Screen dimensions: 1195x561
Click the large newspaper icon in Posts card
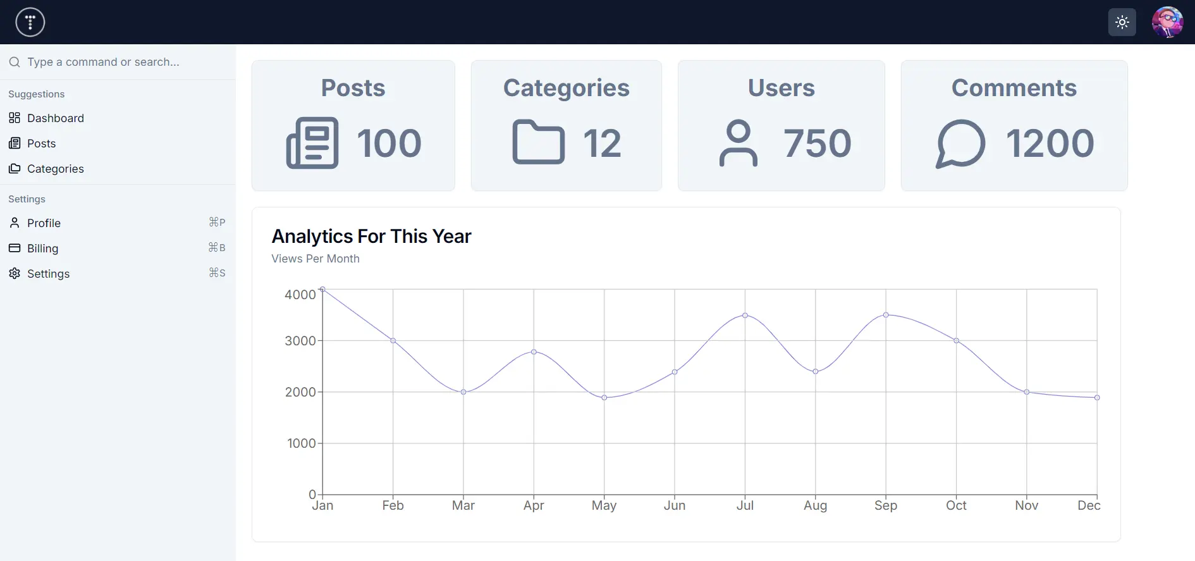(312, 143)
